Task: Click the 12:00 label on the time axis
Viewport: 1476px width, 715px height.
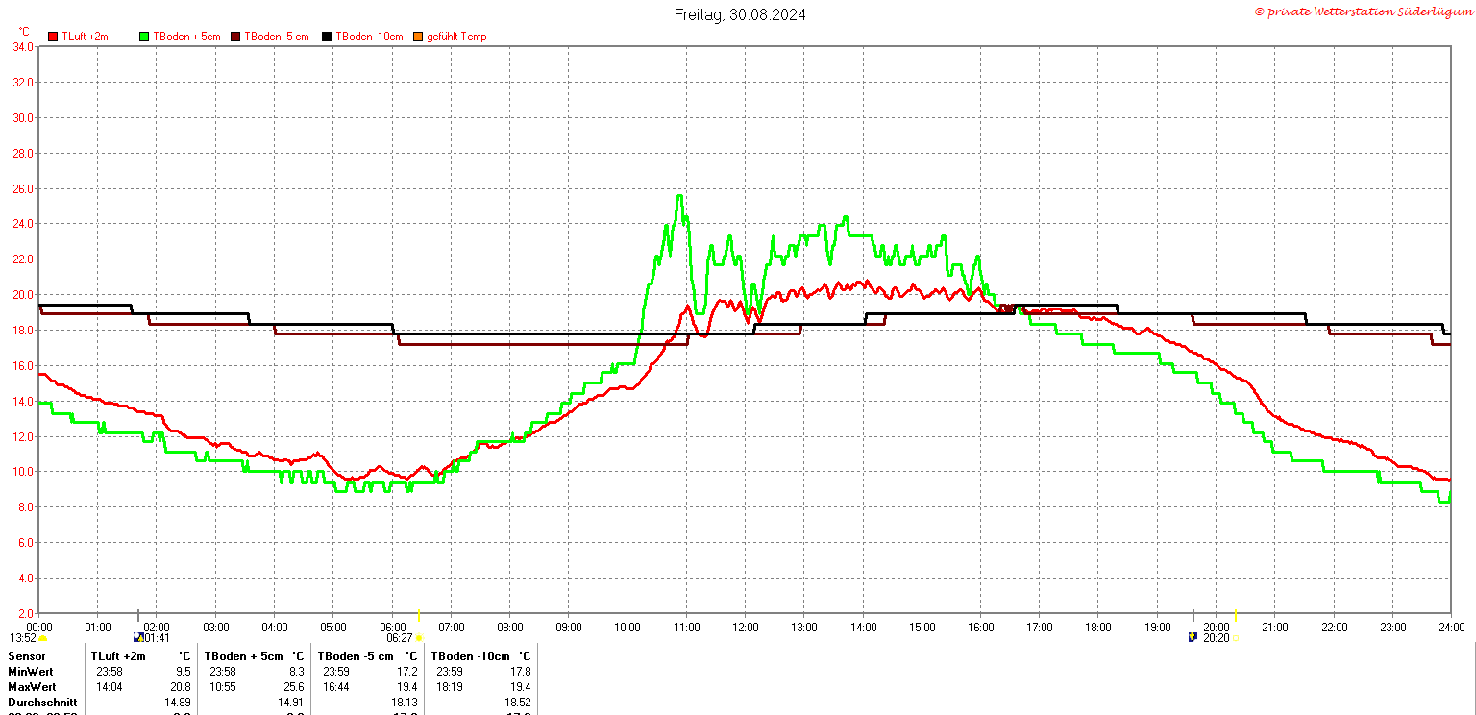Action: coord(746,627)
